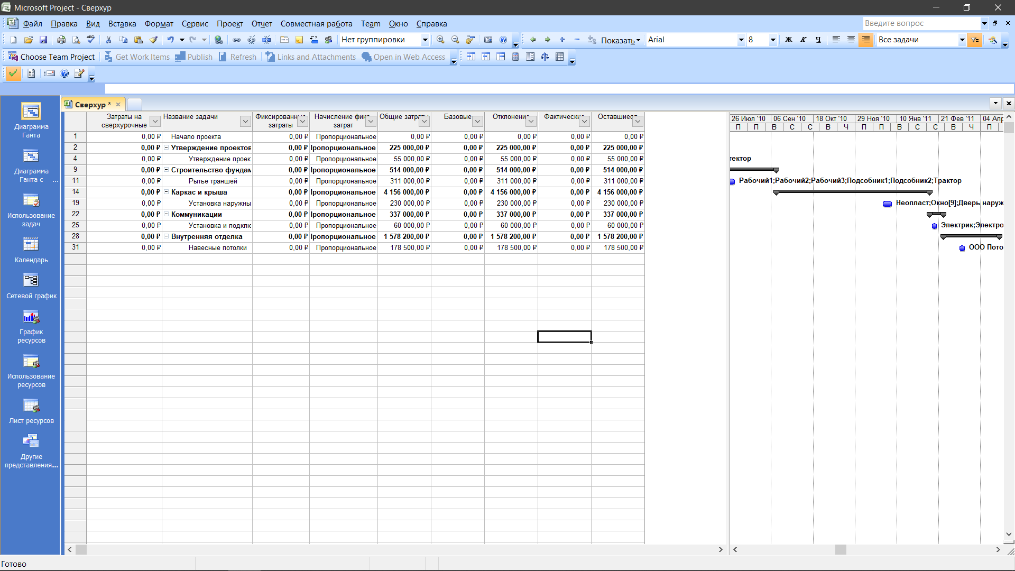Viewport: 1015px width, 571px height.
Task: Zoom in on the timescale
Action: (440, 40)
